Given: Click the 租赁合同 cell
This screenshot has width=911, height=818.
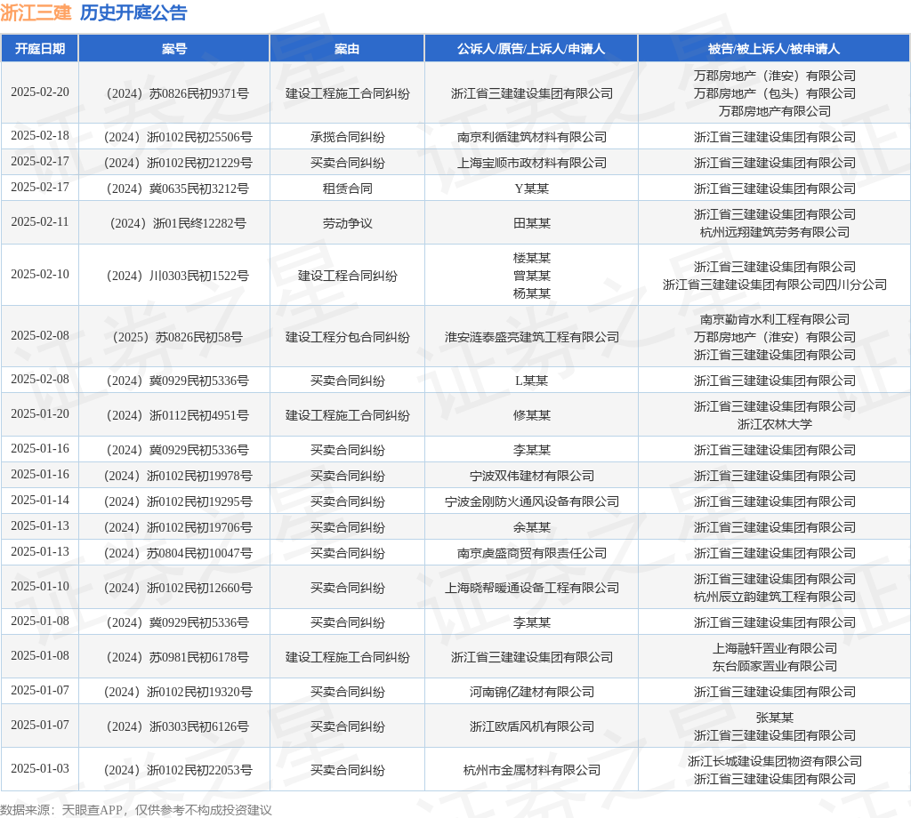Looking at the screenshot, I should 348,188.
